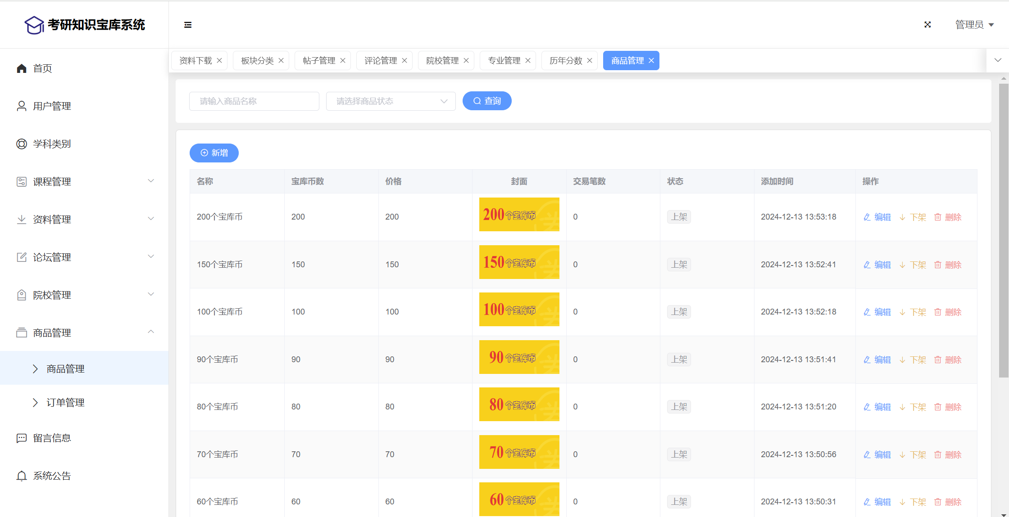Toggle fullscreen using the expand icon
This screenshot has width=1009, height=517.
pos(927,25)
